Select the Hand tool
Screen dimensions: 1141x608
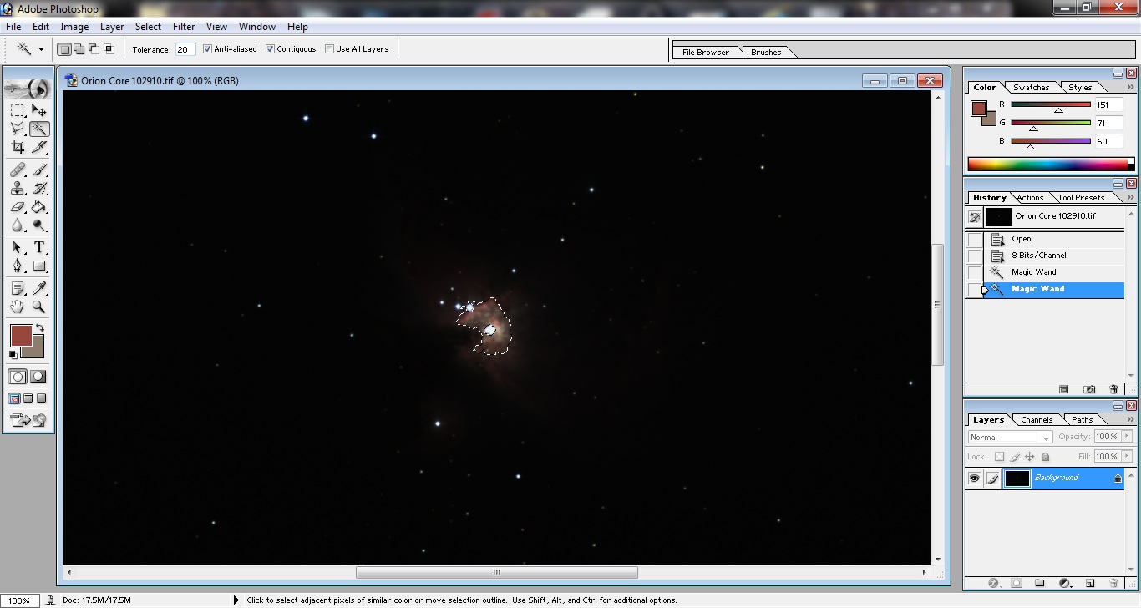coord(18,307)
